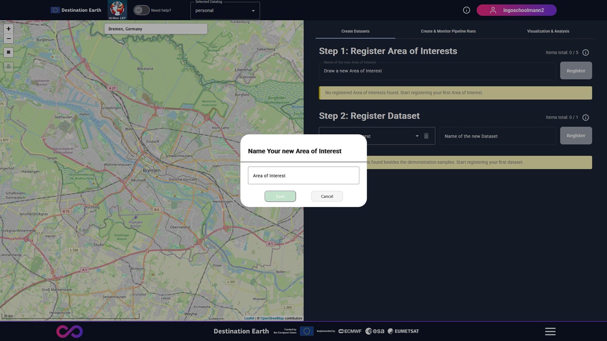
Task: Click the info icon in header
Action: pos(466,10)
